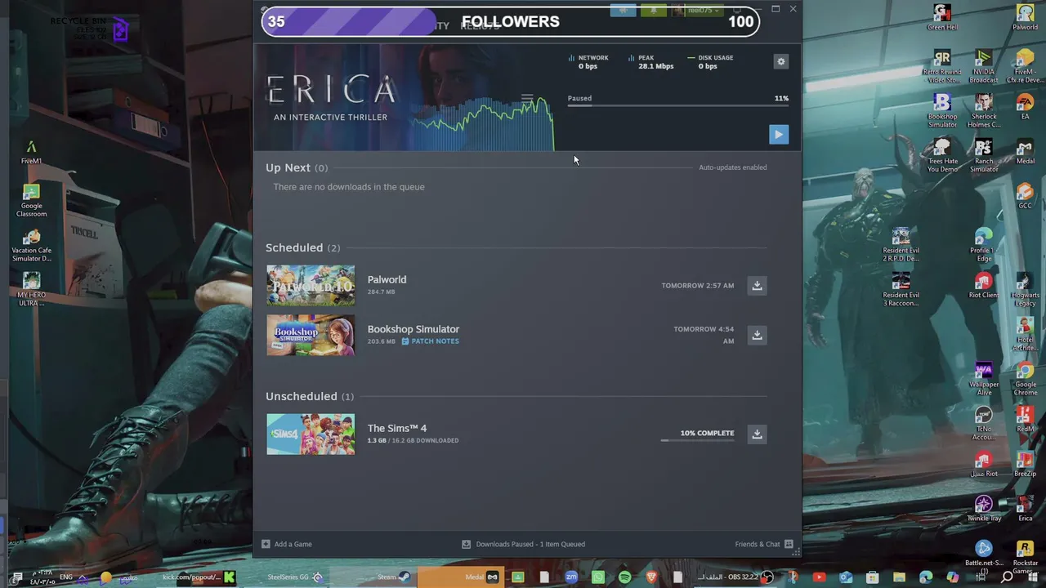Select the Bookshop Simulator thumbnail
The image size is (1046, 588).
point(311,335)
